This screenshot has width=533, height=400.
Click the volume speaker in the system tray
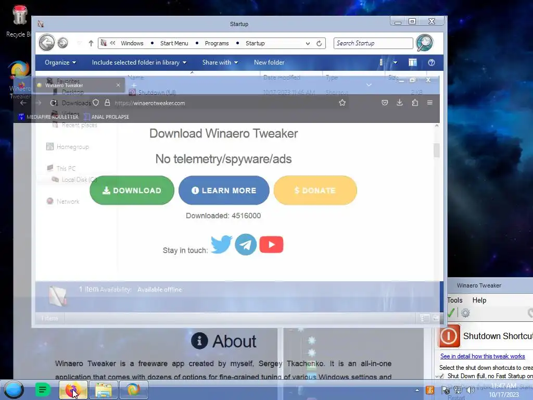471,390
